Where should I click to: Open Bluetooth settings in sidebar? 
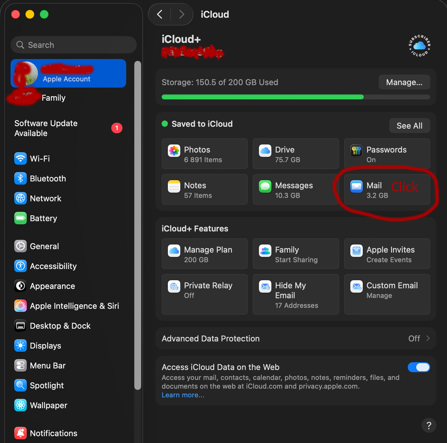(x=48, y=179)
